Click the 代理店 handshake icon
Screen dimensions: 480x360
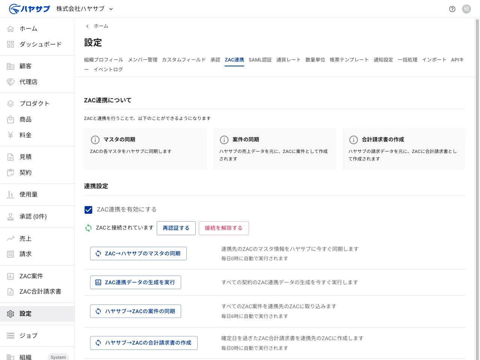click(x=10, y=82)
